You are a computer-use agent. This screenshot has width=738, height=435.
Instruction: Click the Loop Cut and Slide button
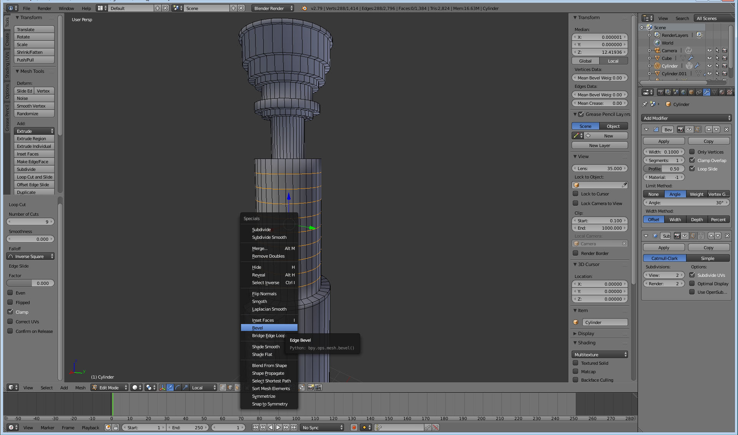point(34,177)
